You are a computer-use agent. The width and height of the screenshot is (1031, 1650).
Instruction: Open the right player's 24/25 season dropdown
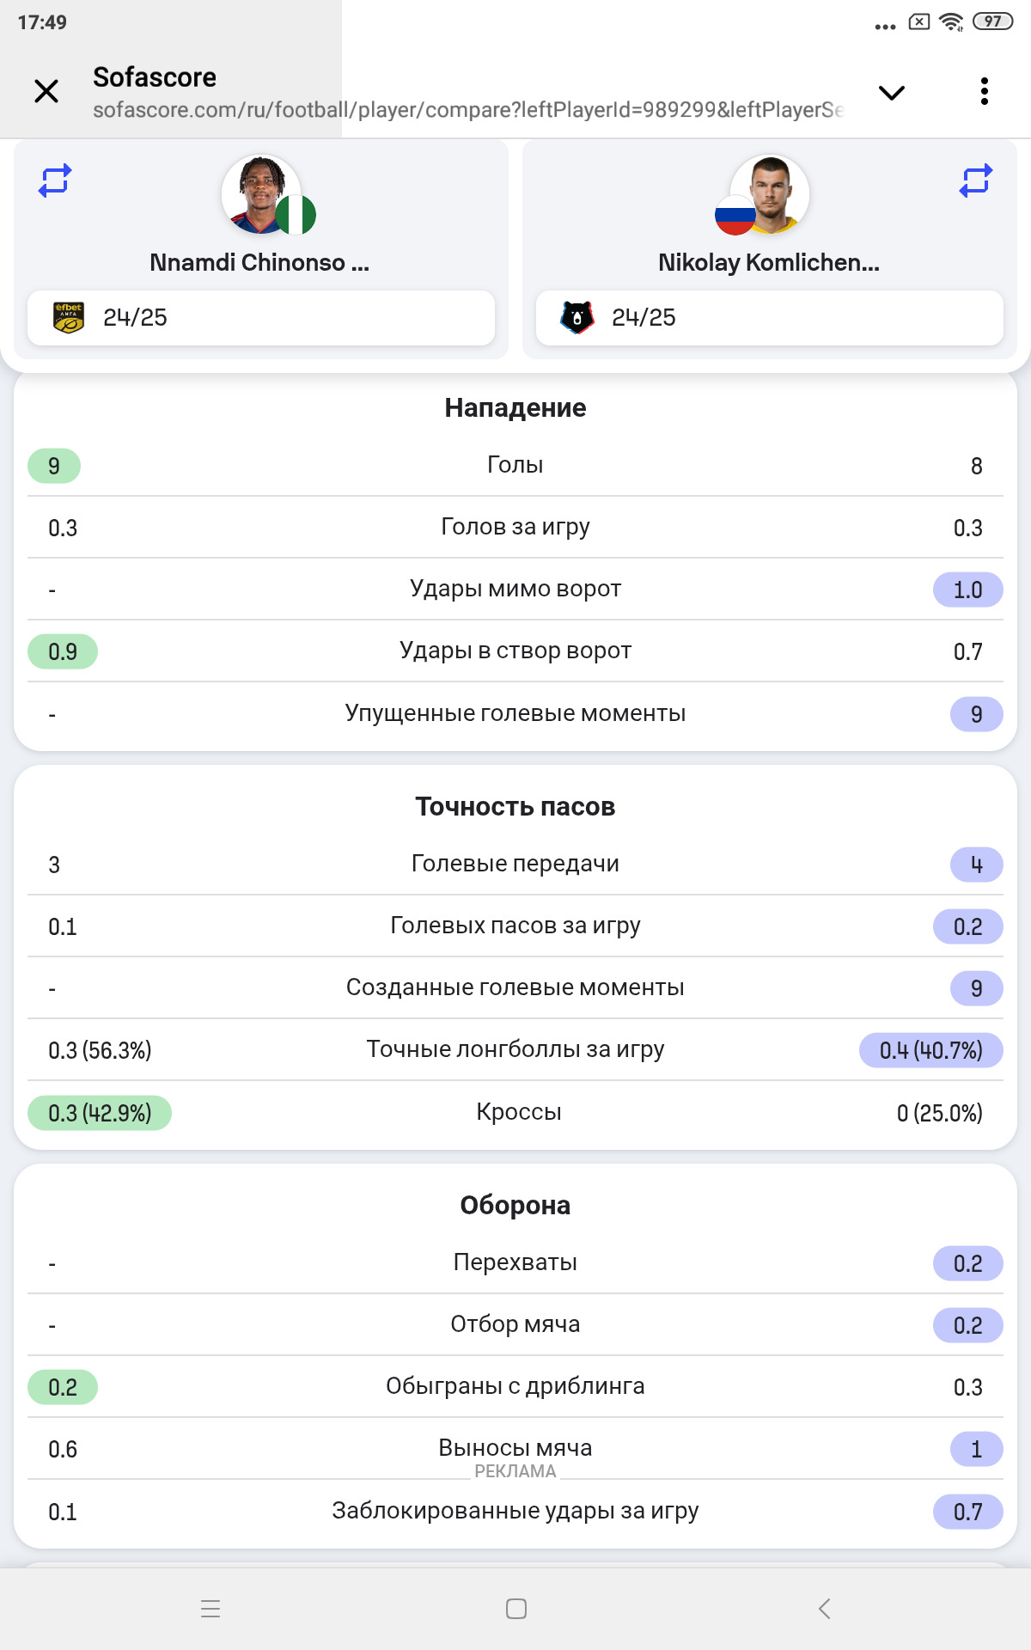click(x=770, y=318)
